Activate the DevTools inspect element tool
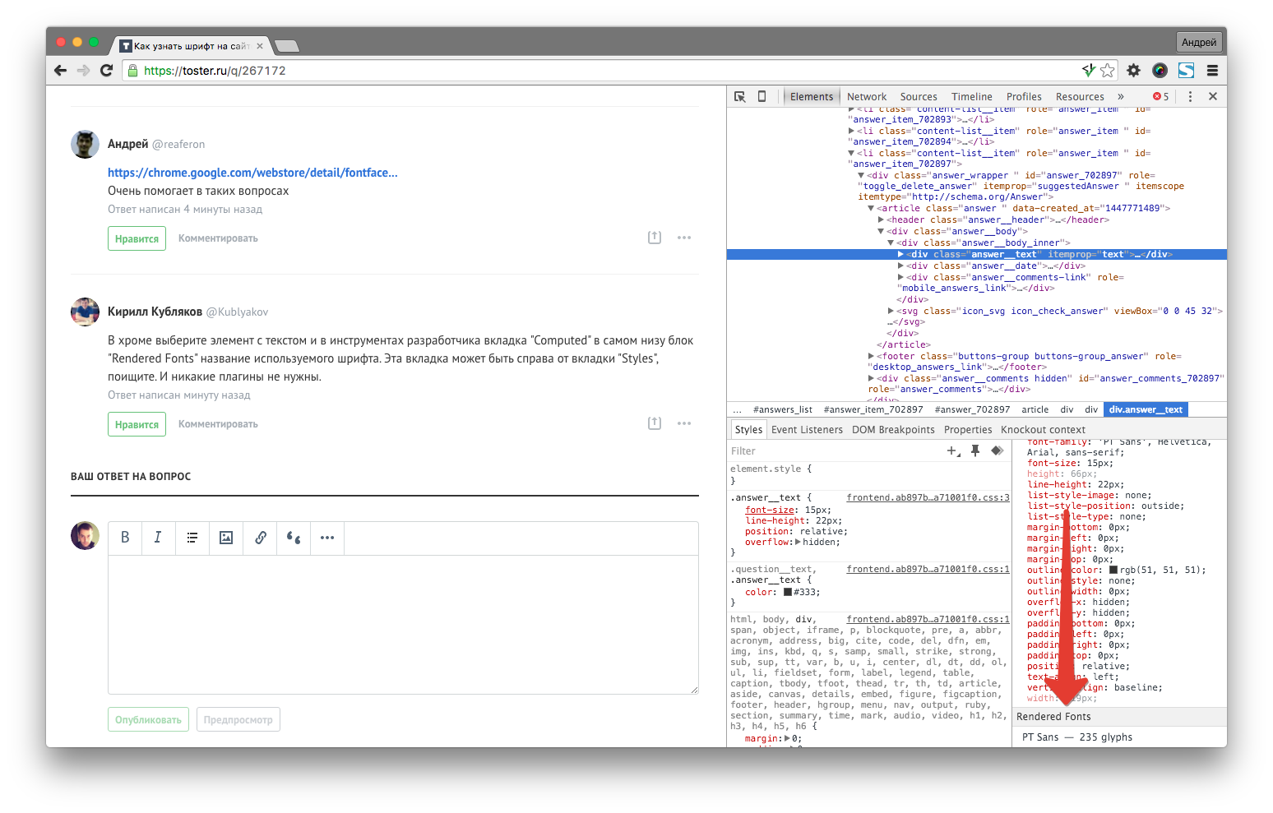Screen dimensions: 1273x813 (x=740, y=96)
